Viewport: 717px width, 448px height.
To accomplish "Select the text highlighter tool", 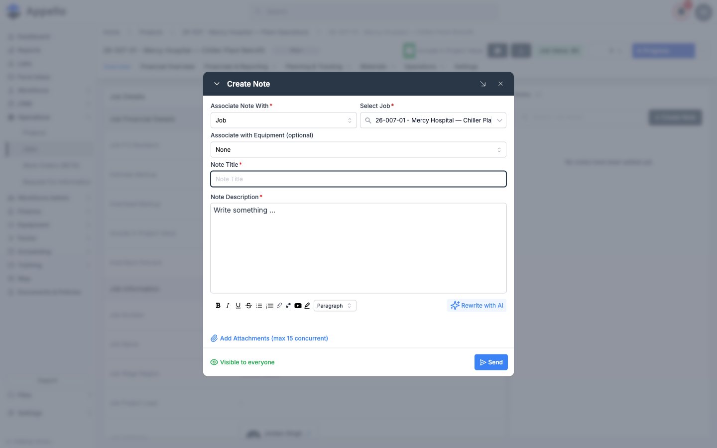I will pyautogui.click(x=307, y=306).
